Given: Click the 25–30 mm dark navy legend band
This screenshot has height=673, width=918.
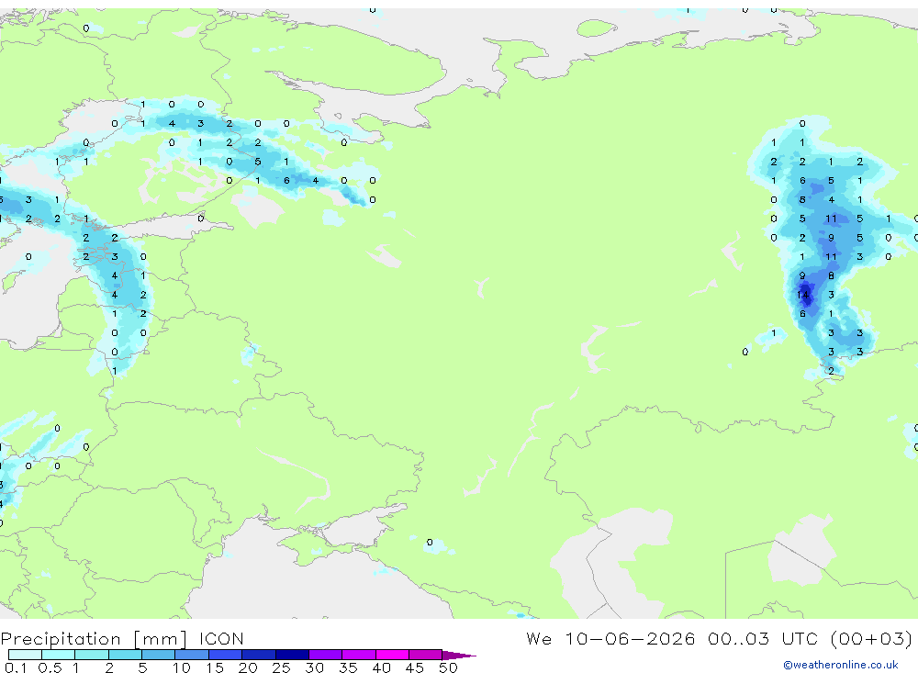Looking at the screenshot, I should click(x=292, y=655).
